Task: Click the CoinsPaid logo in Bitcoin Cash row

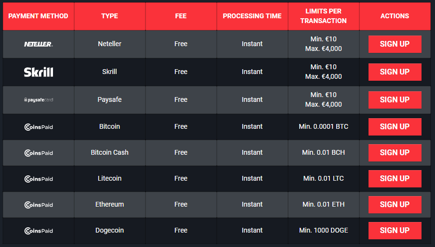Action: pos(38,153)
